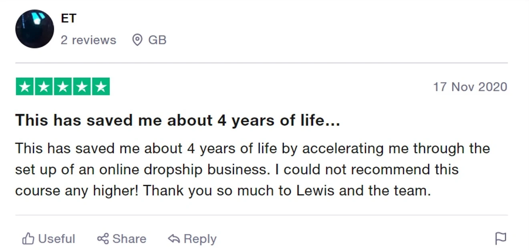Open the ET reviewer name link
The width and height of the screenshot is (529, 250).
[68, 18]
